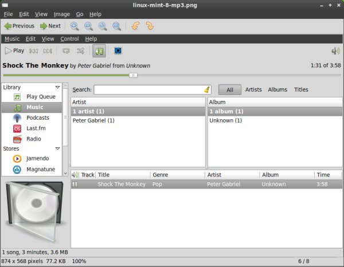This screenshot has height=267, width=344.
Task: Click the song progress slider handle
Action: pyautogui.click(x=133, y=75)
